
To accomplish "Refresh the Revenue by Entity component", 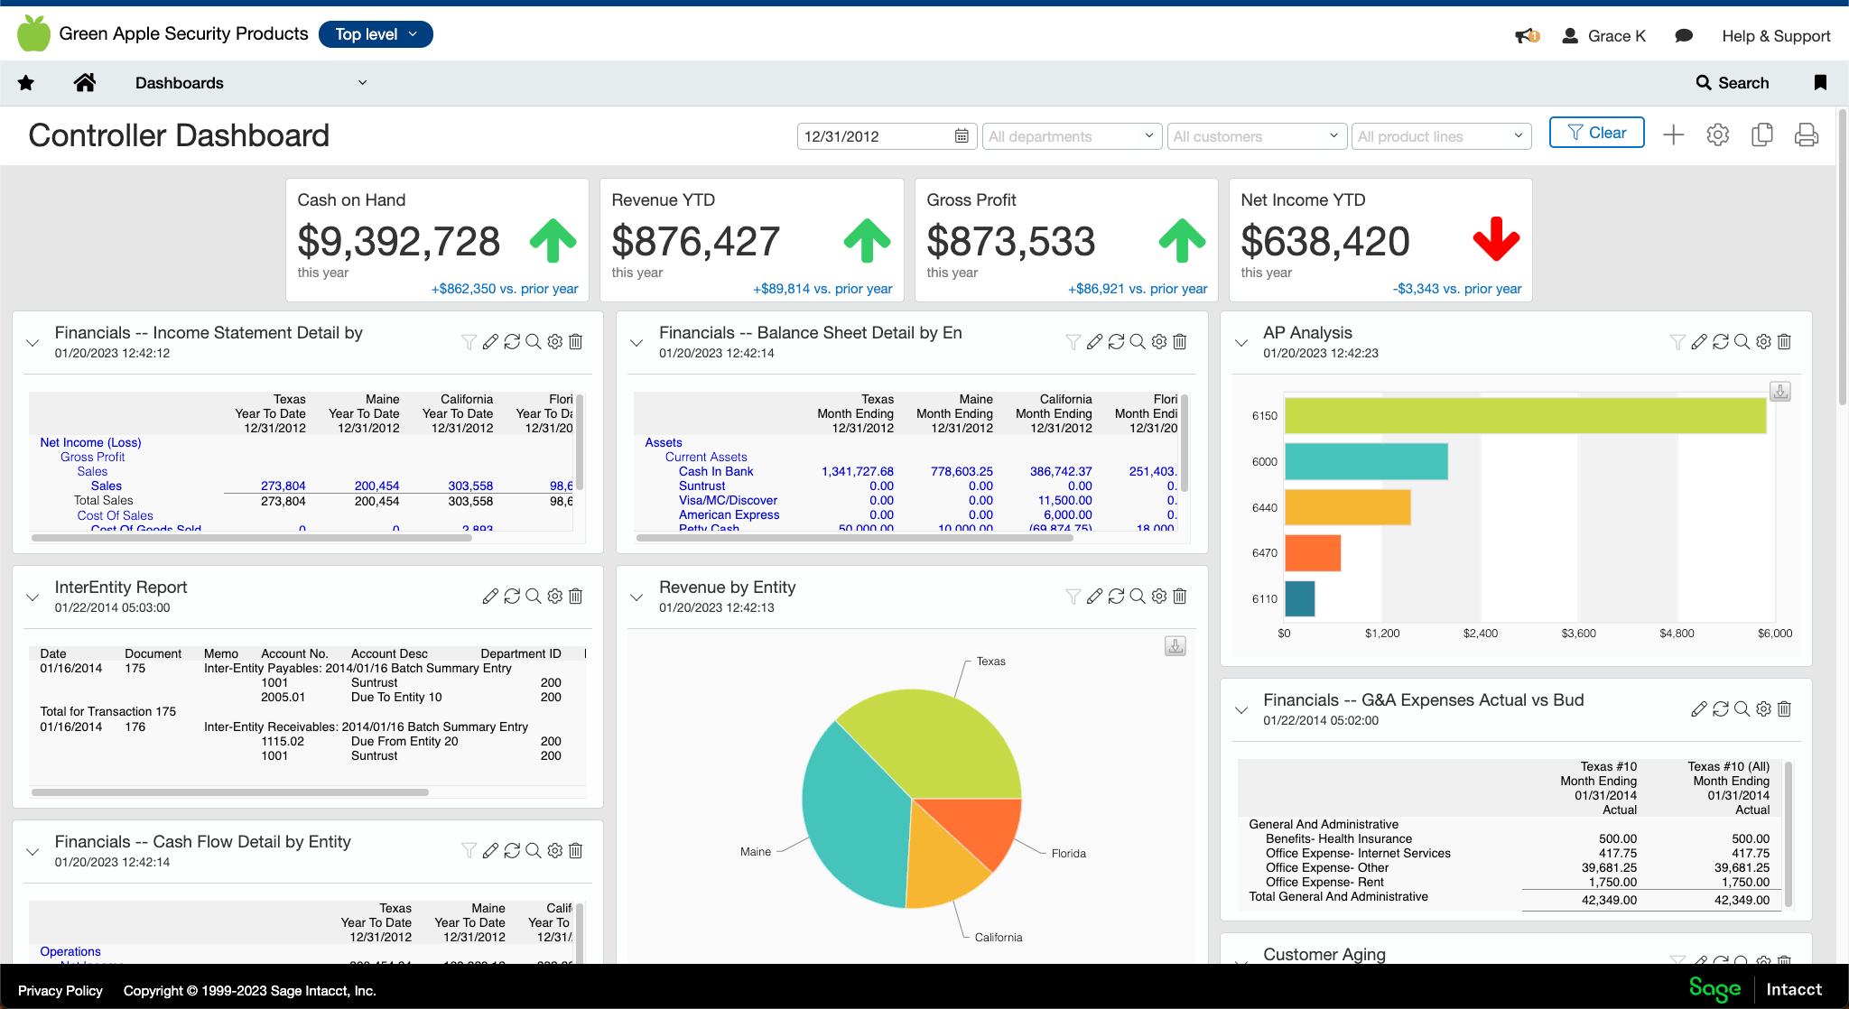I will coord(1116,596).
